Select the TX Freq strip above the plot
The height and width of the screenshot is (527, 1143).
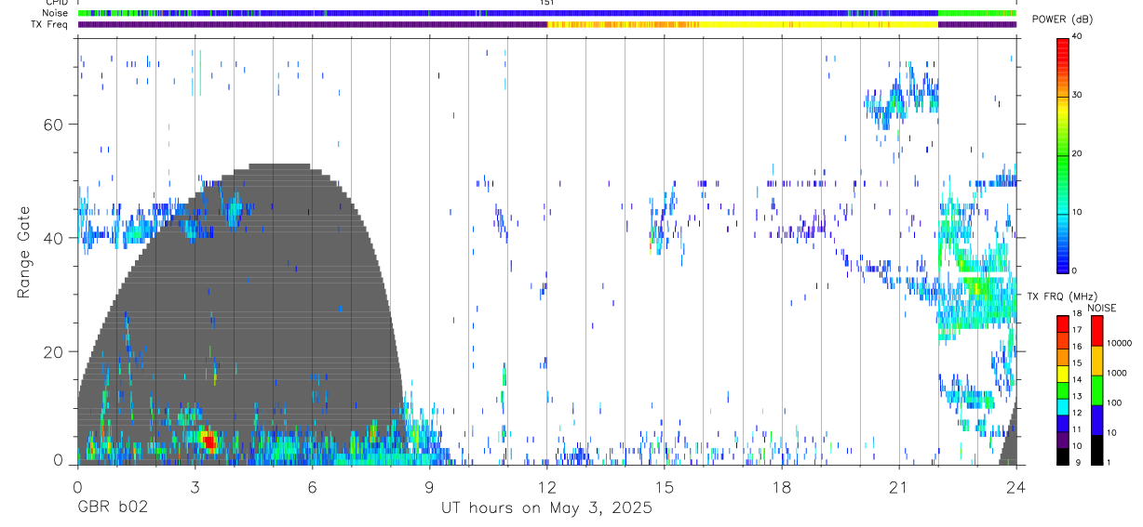[x=546, y=24]
